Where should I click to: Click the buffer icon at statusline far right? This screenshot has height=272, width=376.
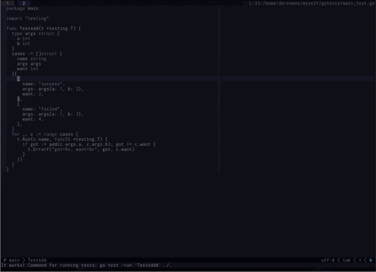[x=370, y=260]
